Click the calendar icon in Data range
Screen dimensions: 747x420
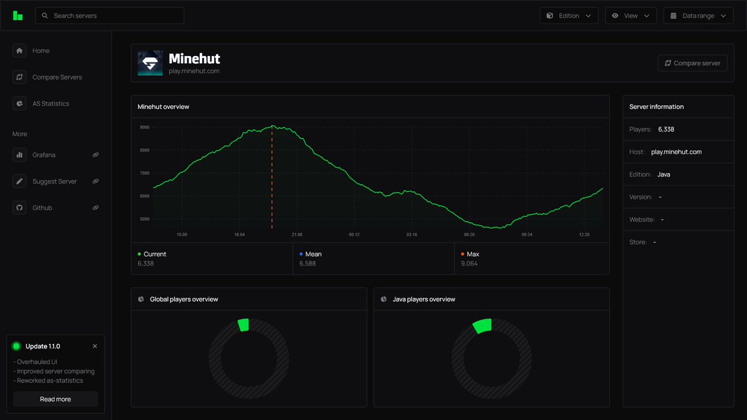click(674, 16)
